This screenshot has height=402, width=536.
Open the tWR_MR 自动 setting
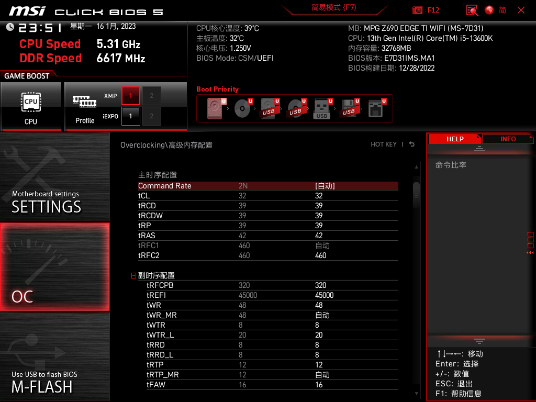[x=322, y=315]
